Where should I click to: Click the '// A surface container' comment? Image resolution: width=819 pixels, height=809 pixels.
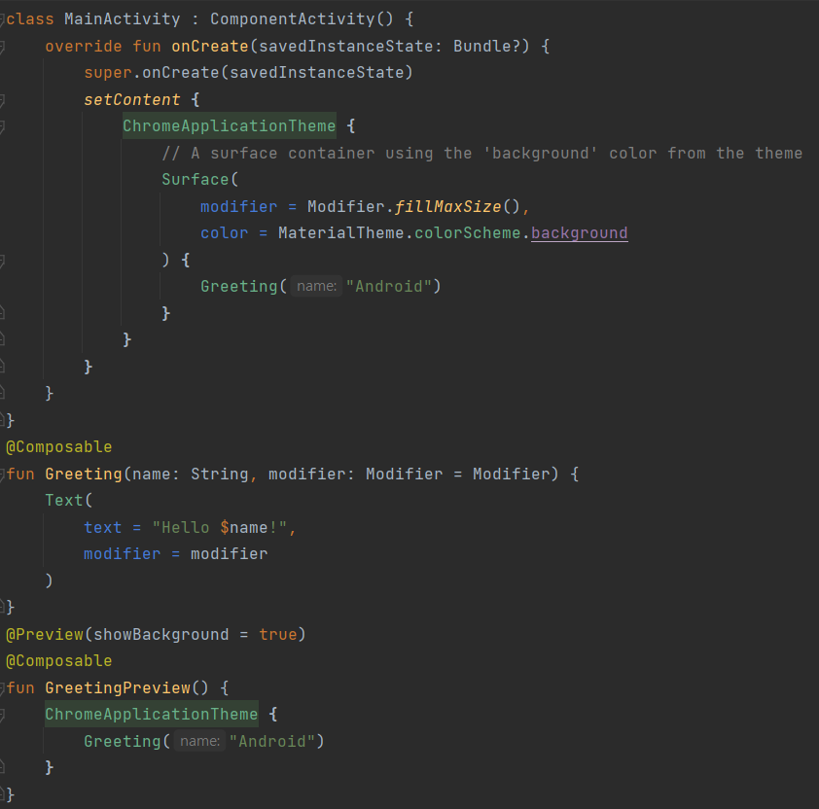pos(481,153)
